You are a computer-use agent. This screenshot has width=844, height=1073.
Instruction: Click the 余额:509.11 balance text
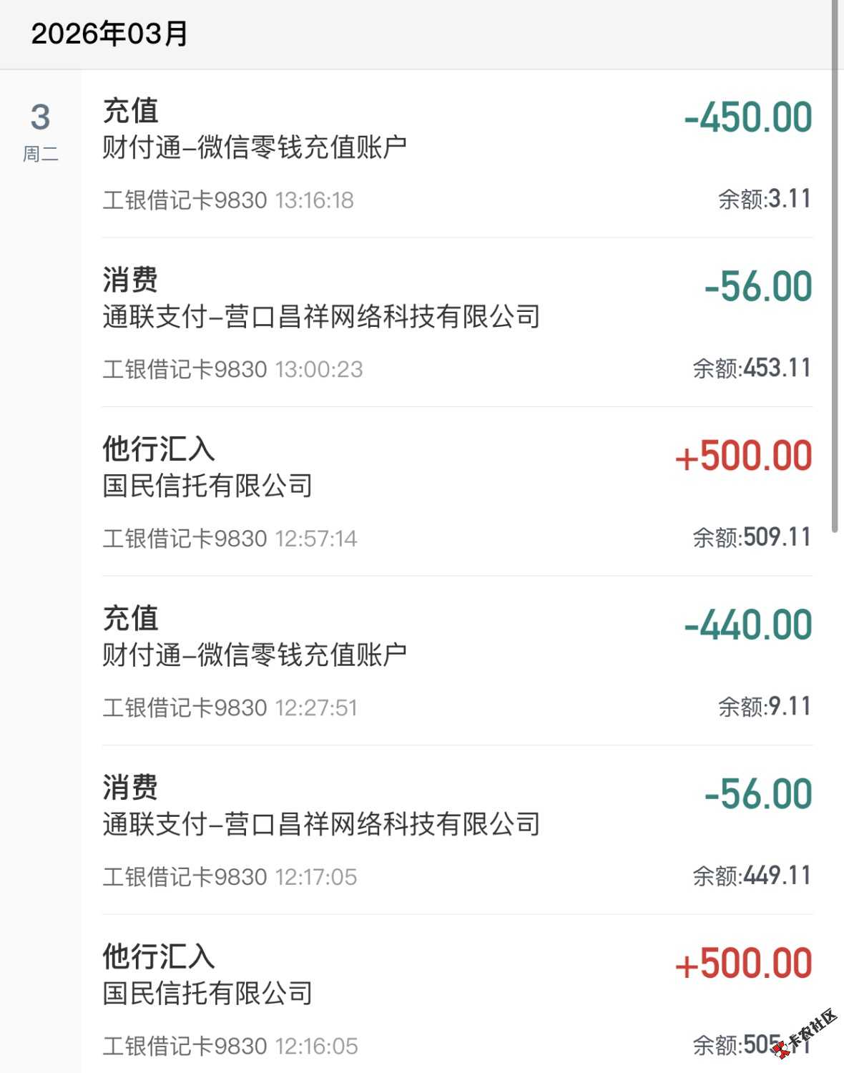click(x=751, y=537)
